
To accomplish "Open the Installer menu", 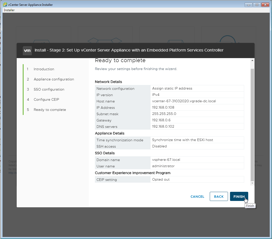I will [x=9, y=10].
